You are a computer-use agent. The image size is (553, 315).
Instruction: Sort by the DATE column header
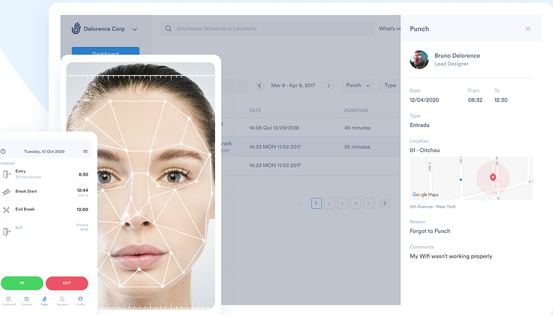[x=255, y=111]
